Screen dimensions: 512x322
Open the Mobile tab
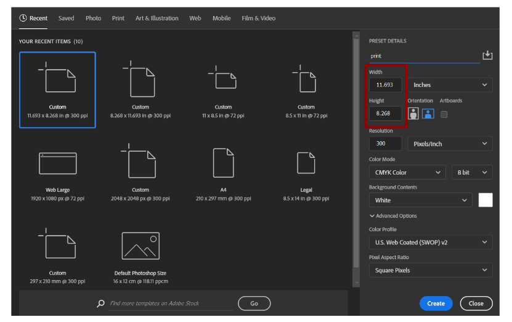[x=221, y=19]
